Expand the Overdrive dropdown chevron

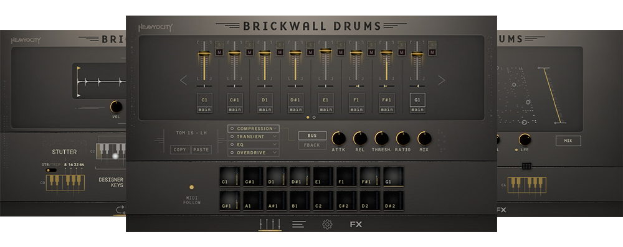click(x=275, y=152)
